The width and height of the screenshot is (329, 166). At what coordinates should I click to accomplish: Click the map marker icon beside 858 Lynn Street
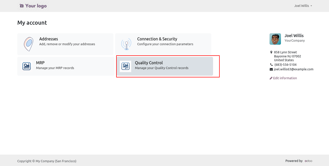(271, 52)
